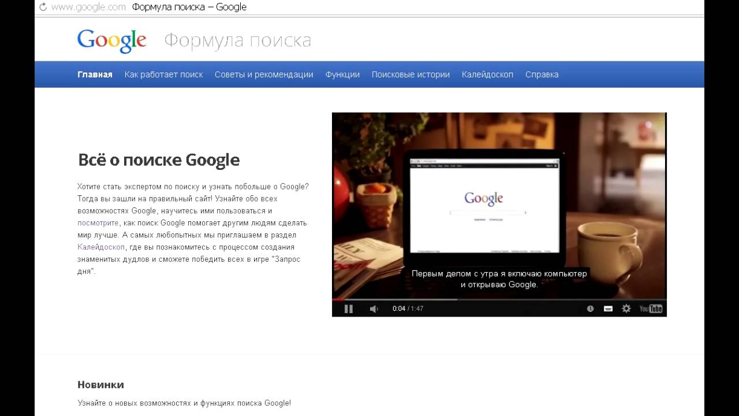
Task: Click the Google logo in the header
Action: 112,40
